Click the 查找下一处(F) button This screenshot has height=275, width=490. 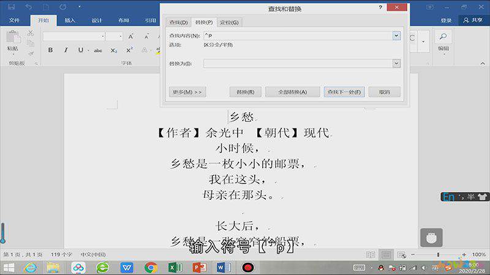[344, 92]
